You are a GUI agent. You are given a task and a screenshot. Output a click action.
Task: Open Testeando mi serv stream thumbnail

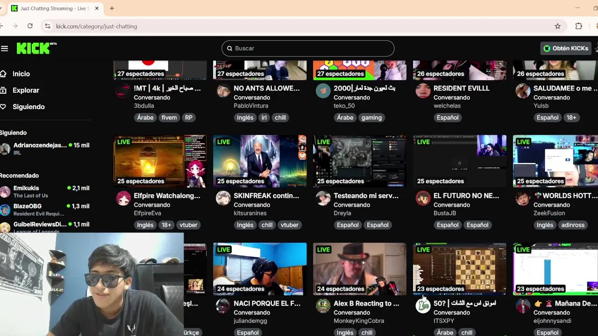(x=360, y=161)
